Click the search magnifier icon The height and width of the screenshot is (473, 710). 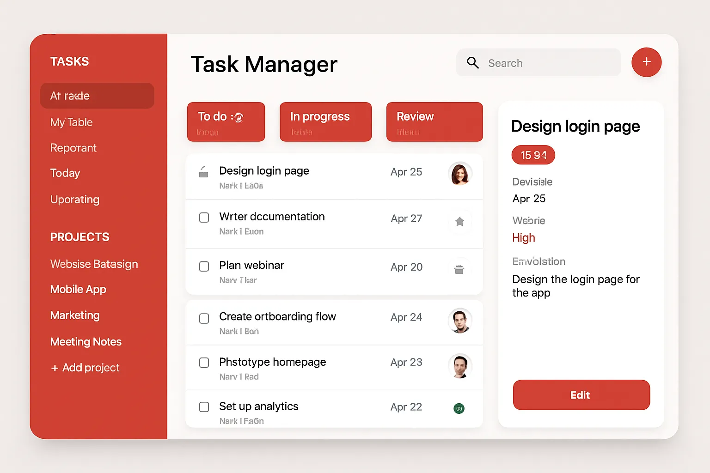[x=473, y=62]
